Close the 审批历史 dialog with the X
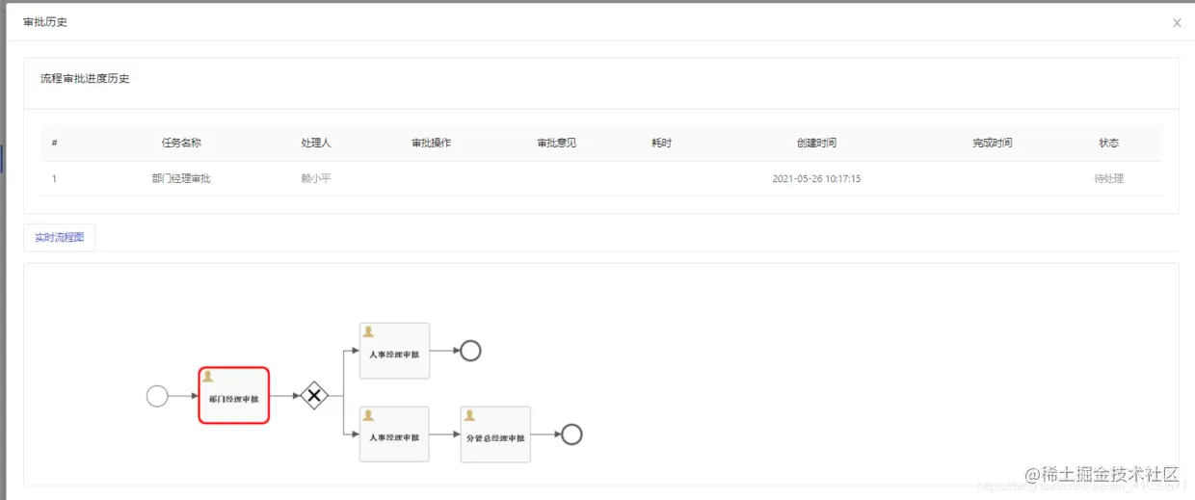Image resolution: width=1195 pixels, height=500 pixels. point(1177,23)
